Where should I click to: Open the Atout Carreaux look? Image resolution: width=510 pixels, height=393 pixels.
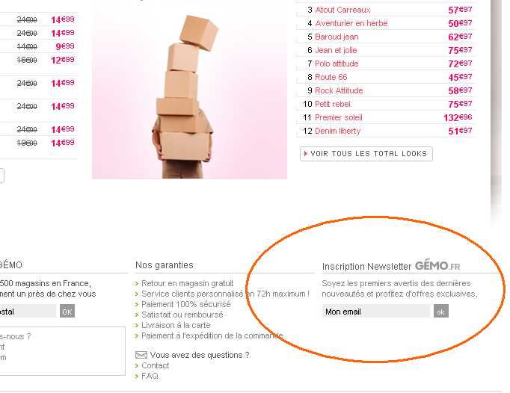tap(342, 10)
